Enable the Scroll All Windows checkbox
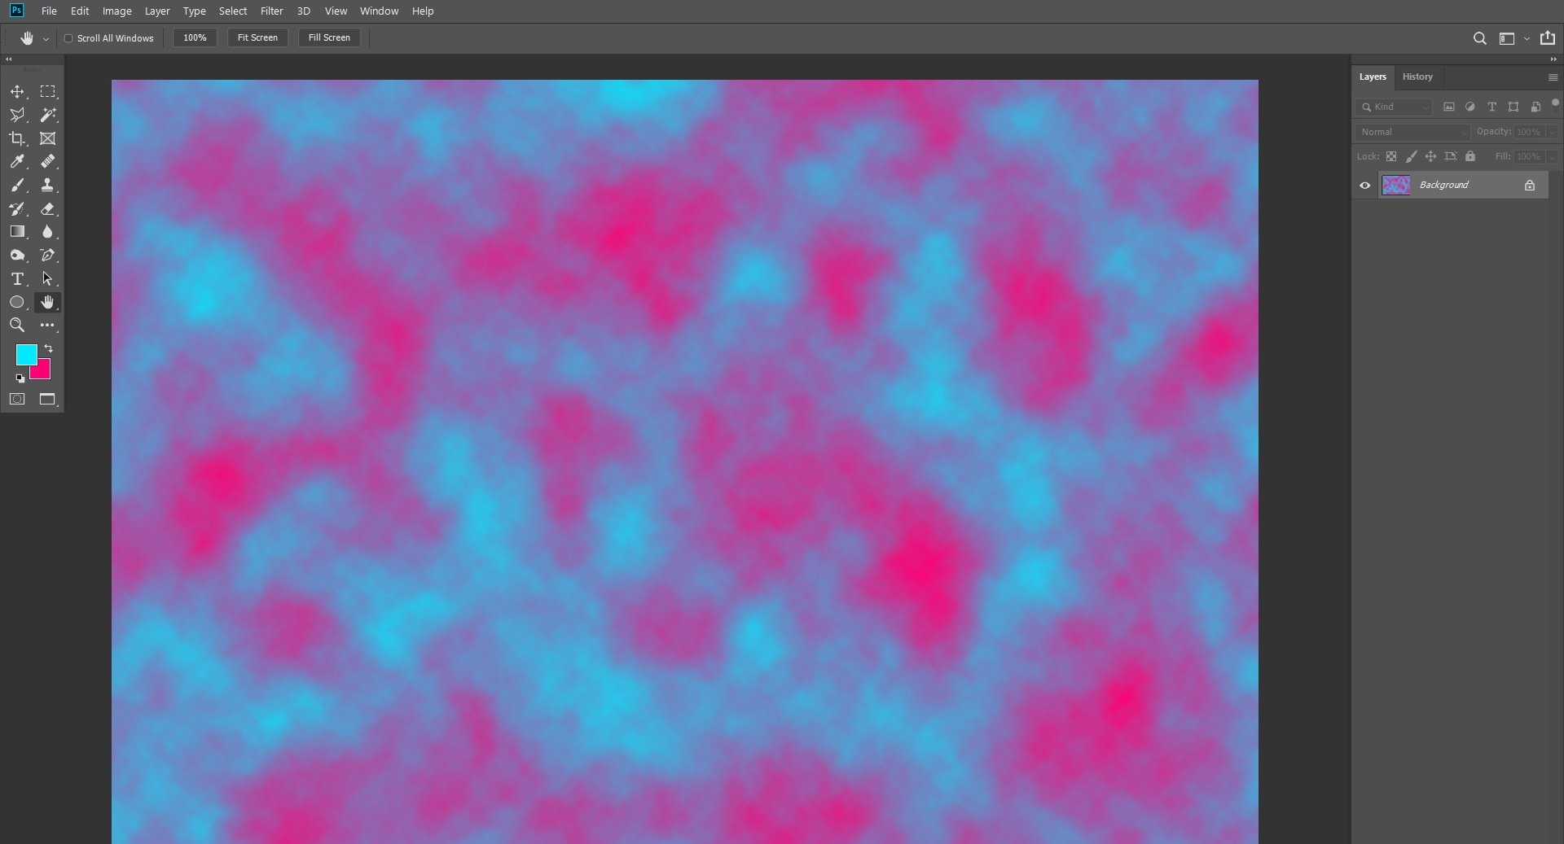Image resolution: width=1564 pixels, height=844 pixels. coord(68,37)
